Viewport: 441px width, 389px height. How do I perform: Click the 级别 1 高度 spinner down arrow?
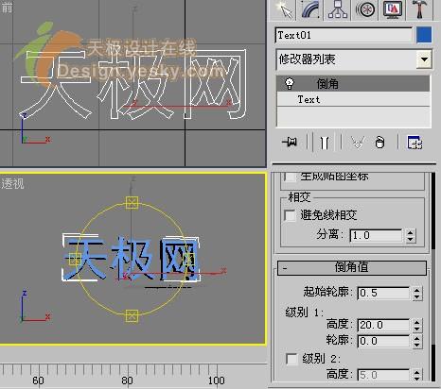416,329
